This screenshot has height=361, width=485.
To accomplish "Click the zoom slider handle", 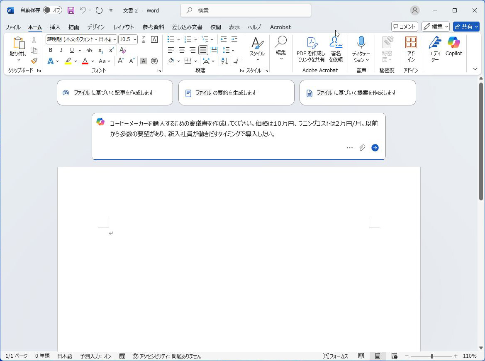I will click(x=432, y=356).
